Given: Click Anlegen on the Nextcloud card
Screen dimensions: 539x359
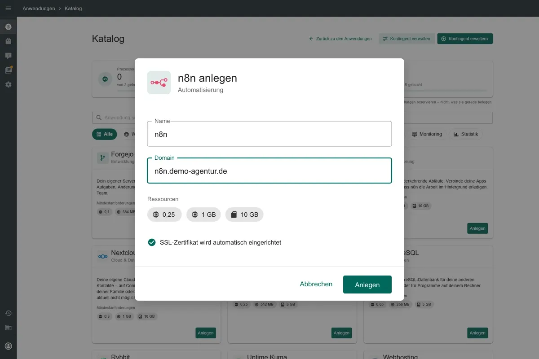Looking at the screenshot, I should pyautogui.click(x=206, y=333).
